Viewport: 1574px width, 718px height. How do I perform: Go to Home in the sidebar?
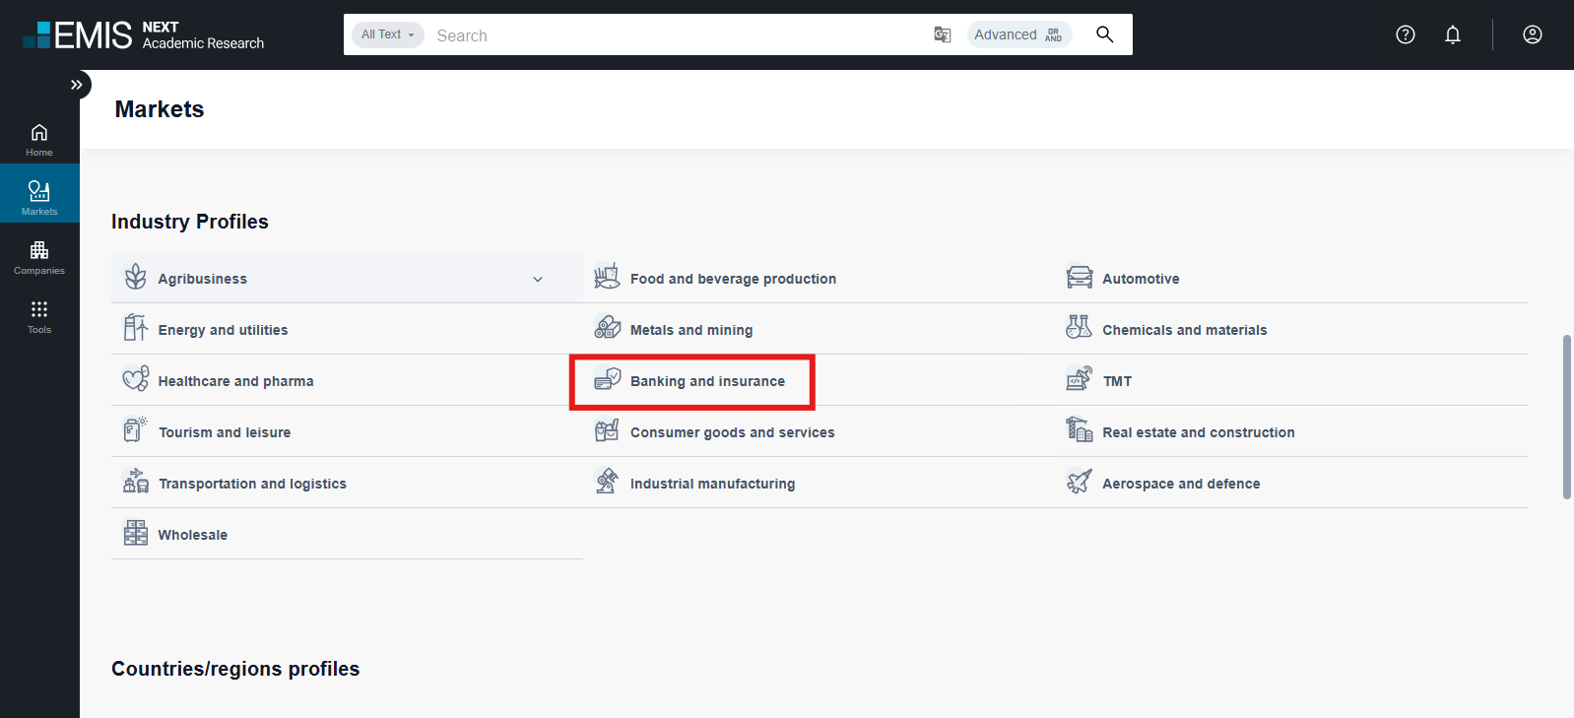point(39,139)
